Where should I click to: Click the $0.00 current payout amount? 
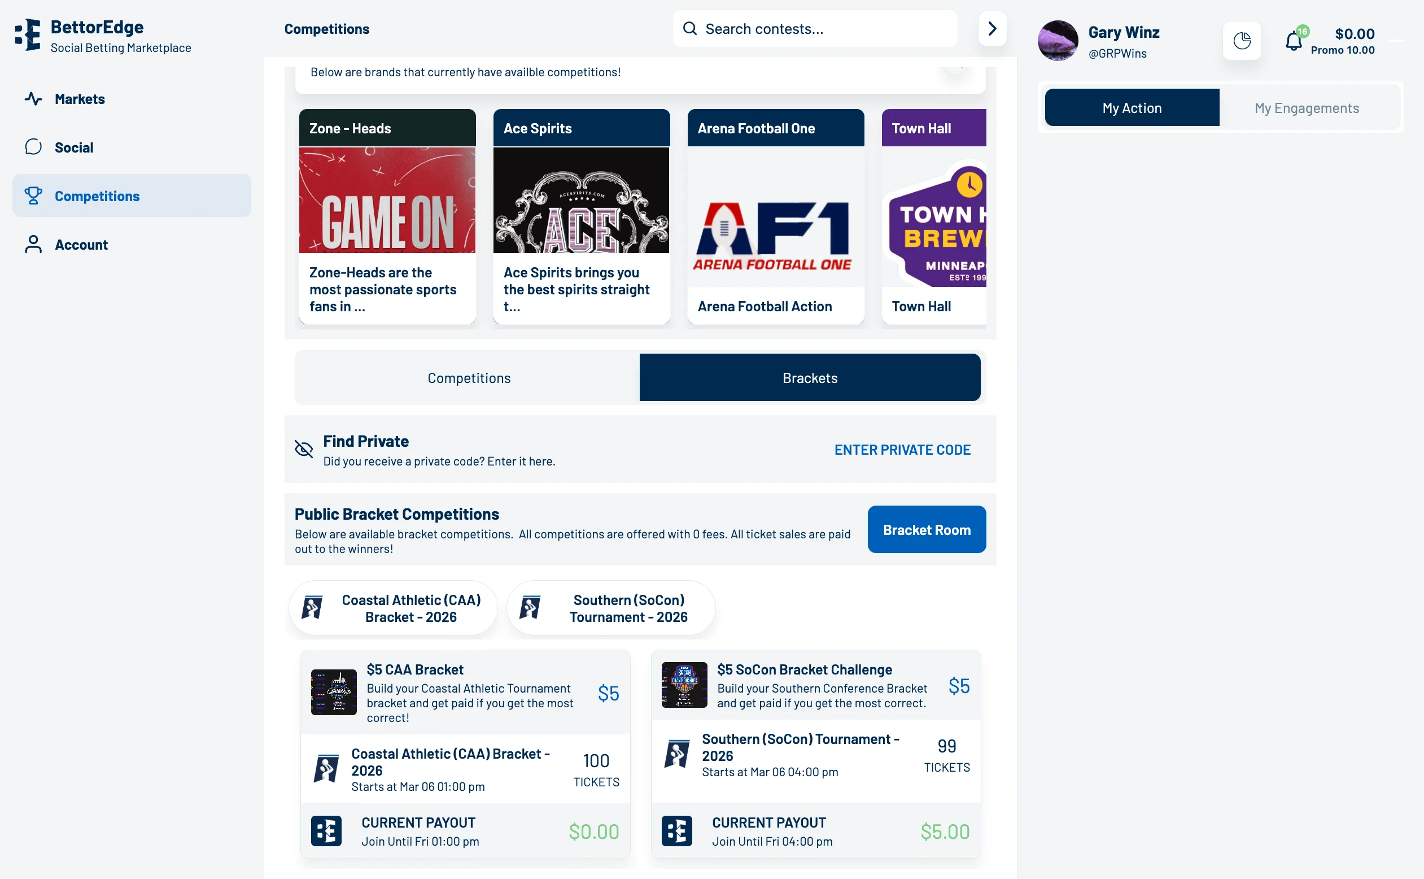pos(593,832)
